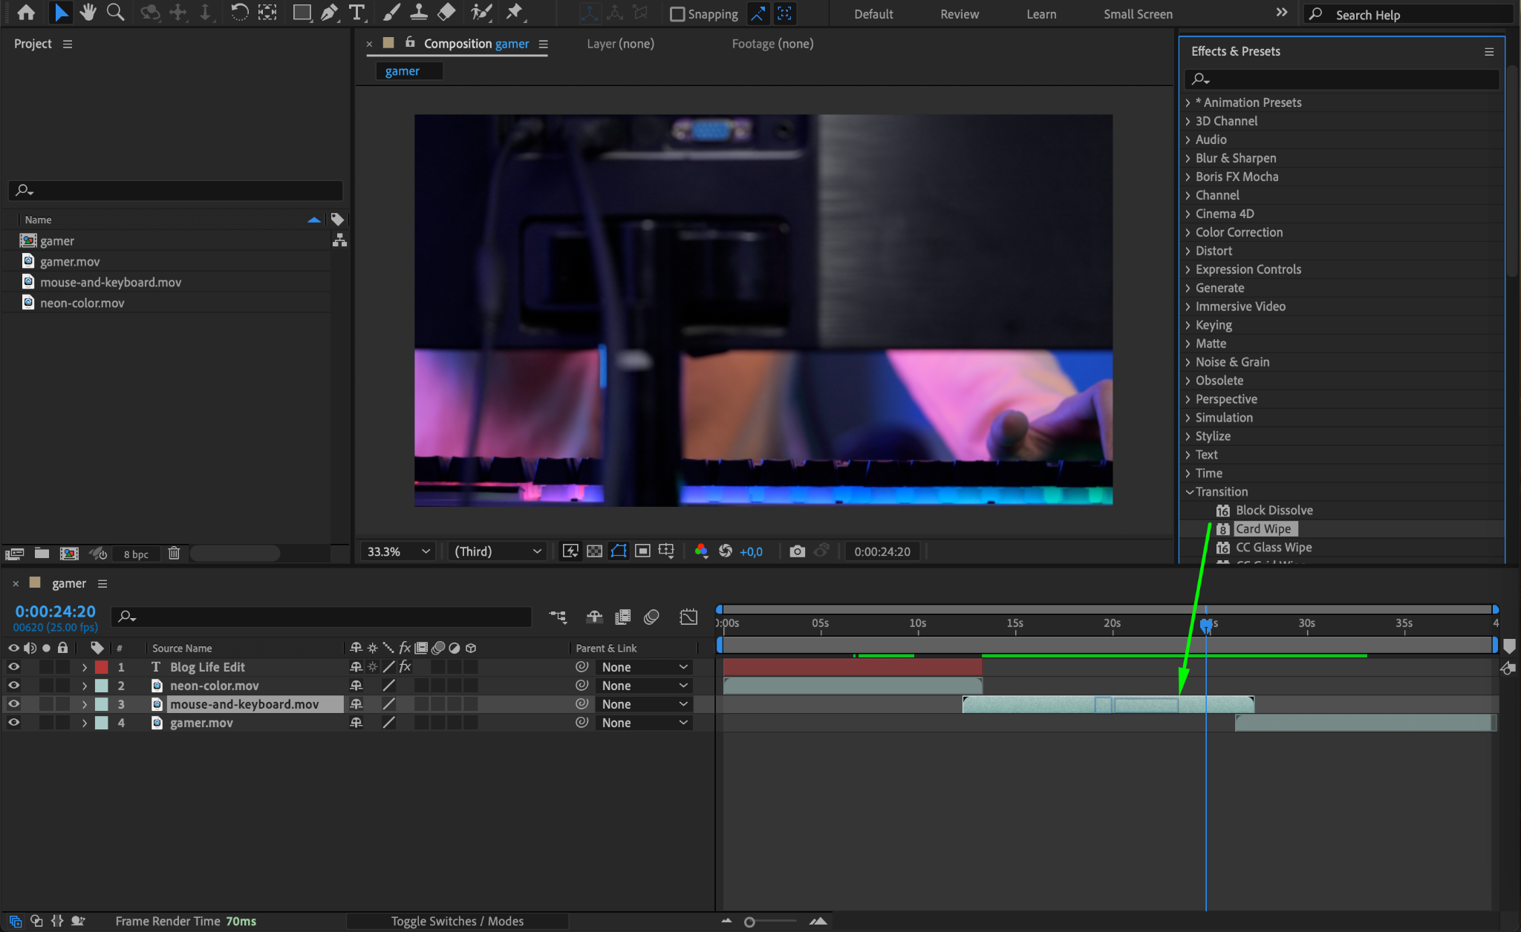Switch to the Review workspace

959,14
